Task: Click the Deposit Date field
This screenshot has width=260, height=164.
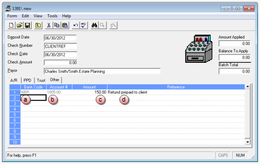Action: (60, 38)
